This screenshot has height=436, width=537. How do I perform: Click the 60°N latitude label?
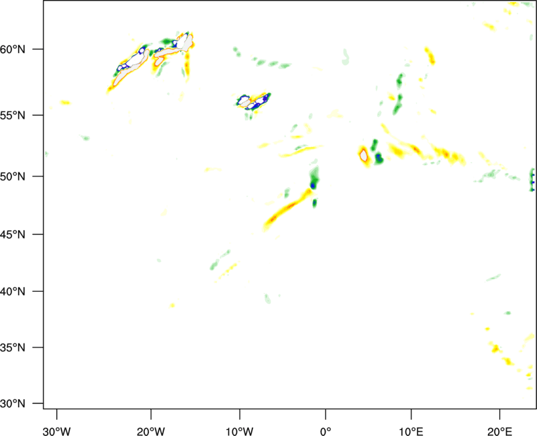click(x=13, y=50)
